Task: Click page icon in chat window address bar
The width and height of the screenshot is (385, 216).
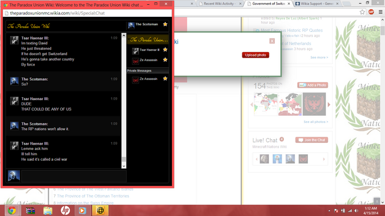Action: click(7, 13)
